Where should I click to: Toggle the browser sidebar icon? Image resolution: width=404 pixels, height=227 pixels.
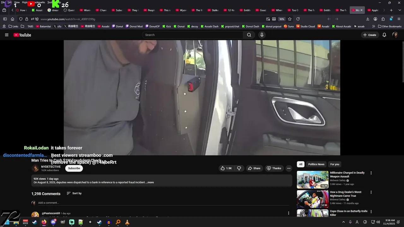click(x=5, y=19)
